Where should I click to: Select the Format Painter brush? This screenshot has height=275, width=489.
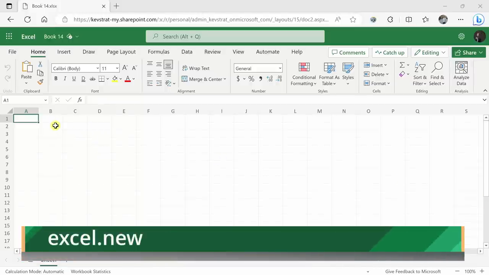(x=40, y=82)
